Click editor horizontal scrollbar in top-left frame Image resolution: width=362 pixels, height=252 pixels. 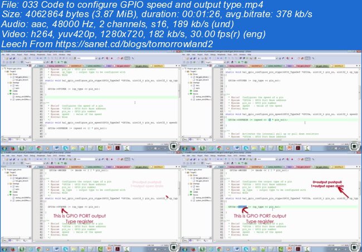coord(106,139)
